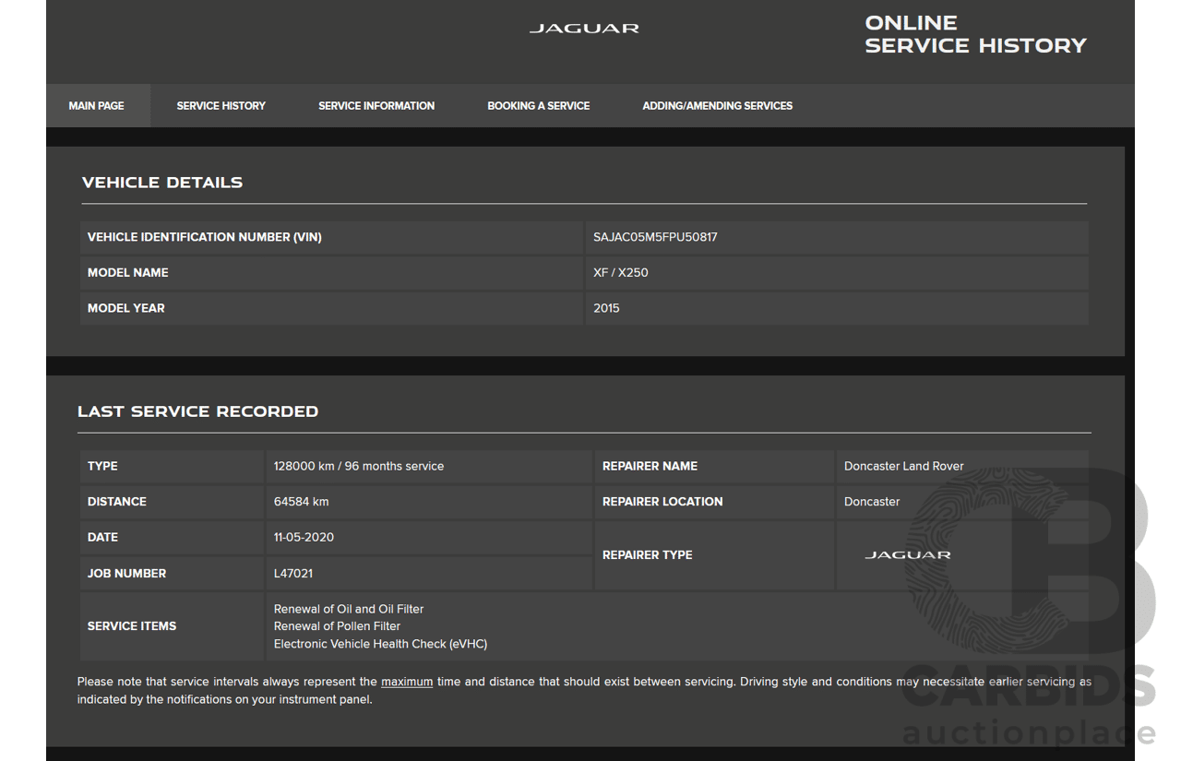Click the Repairer Location label
This screenshot has height=761, width=1181.
pyautogui.click(x=662, y=502)
